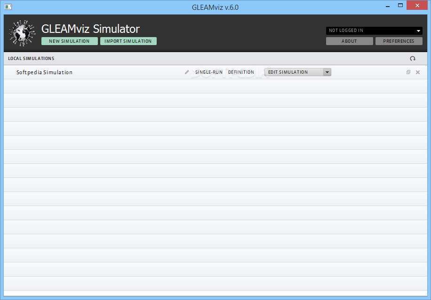
Task: Rename Softpedia Simulation with the pencil icon
Action: tap(187, 72)
